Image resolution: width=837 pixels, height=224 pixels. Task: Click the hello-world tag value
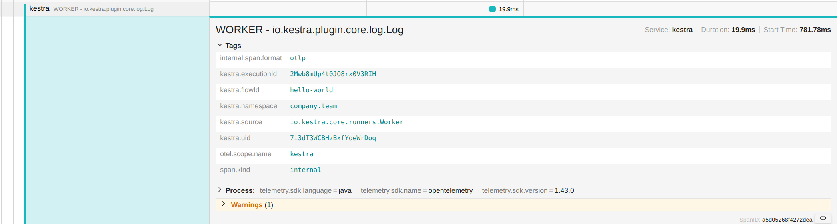click(x=311, y=90)
